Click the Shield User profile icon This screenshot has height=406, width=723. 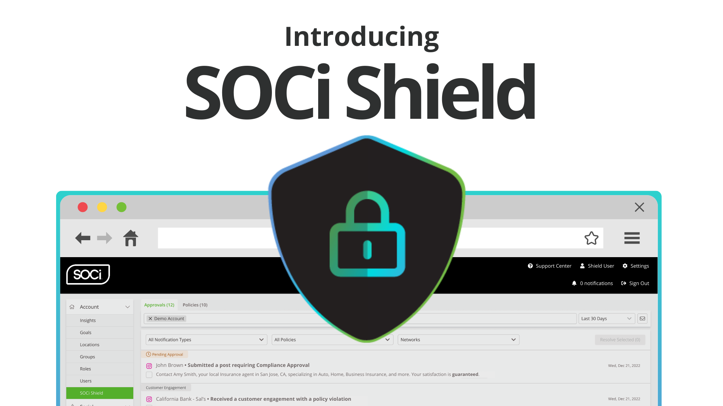point(583,266)
